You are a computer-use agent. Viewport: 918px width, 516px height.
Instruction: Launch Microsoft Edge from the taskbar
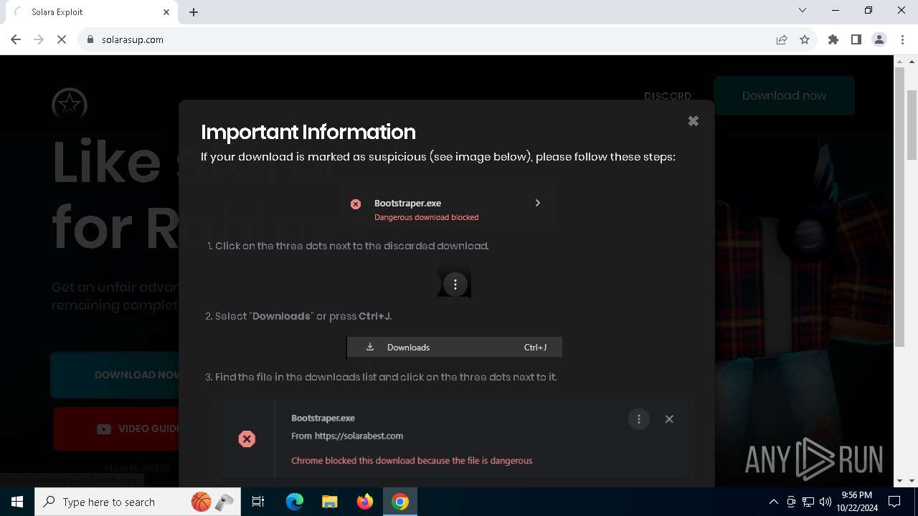(x=295, y=502)
